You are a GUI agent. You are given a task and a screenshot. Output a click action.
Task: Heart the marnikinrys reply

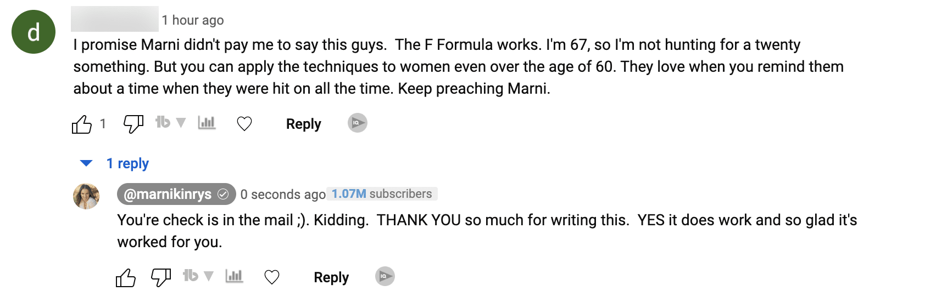point(272,277)
